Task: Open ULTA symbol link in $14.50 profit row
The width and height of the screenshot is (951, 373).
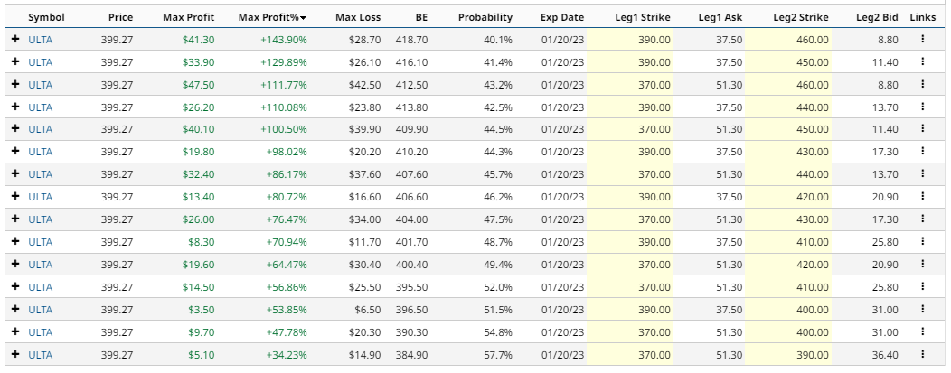Action: tap(41, 286)
